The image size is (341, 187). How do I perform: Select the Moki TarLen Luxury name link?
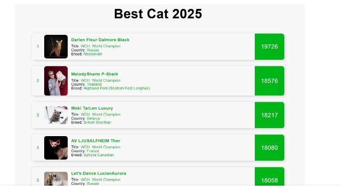click(92, 108)
